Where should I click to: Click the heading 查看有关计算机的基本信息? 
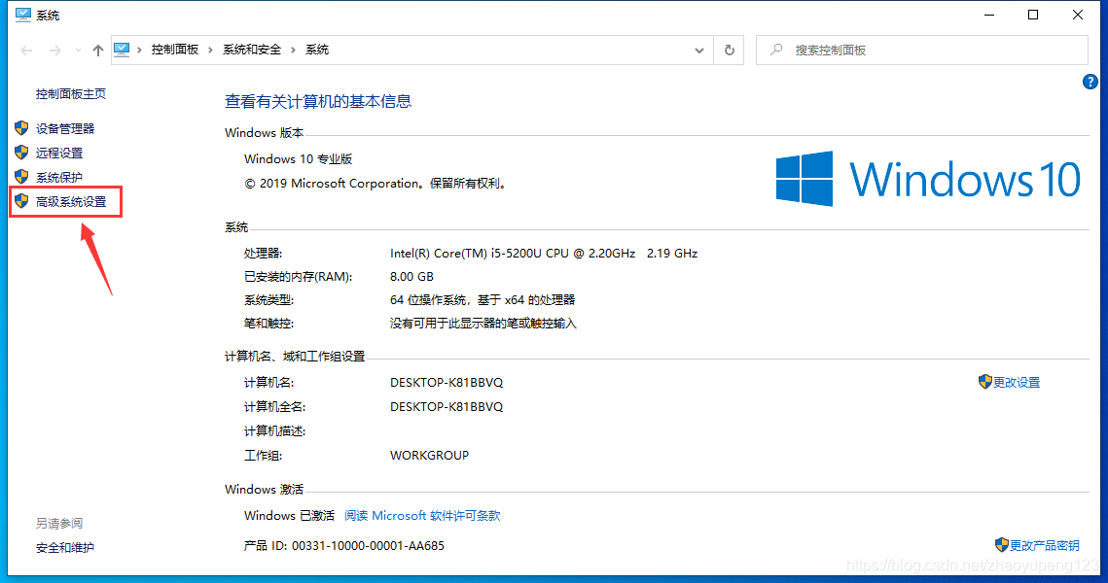tap(318, 102)
